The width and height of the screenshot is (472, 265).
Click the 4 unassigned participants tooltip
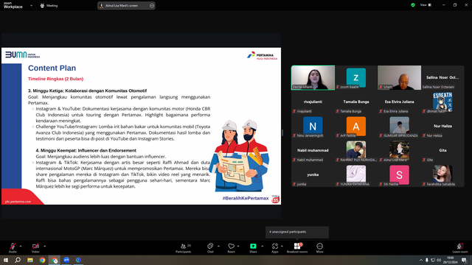click(297, 232)
